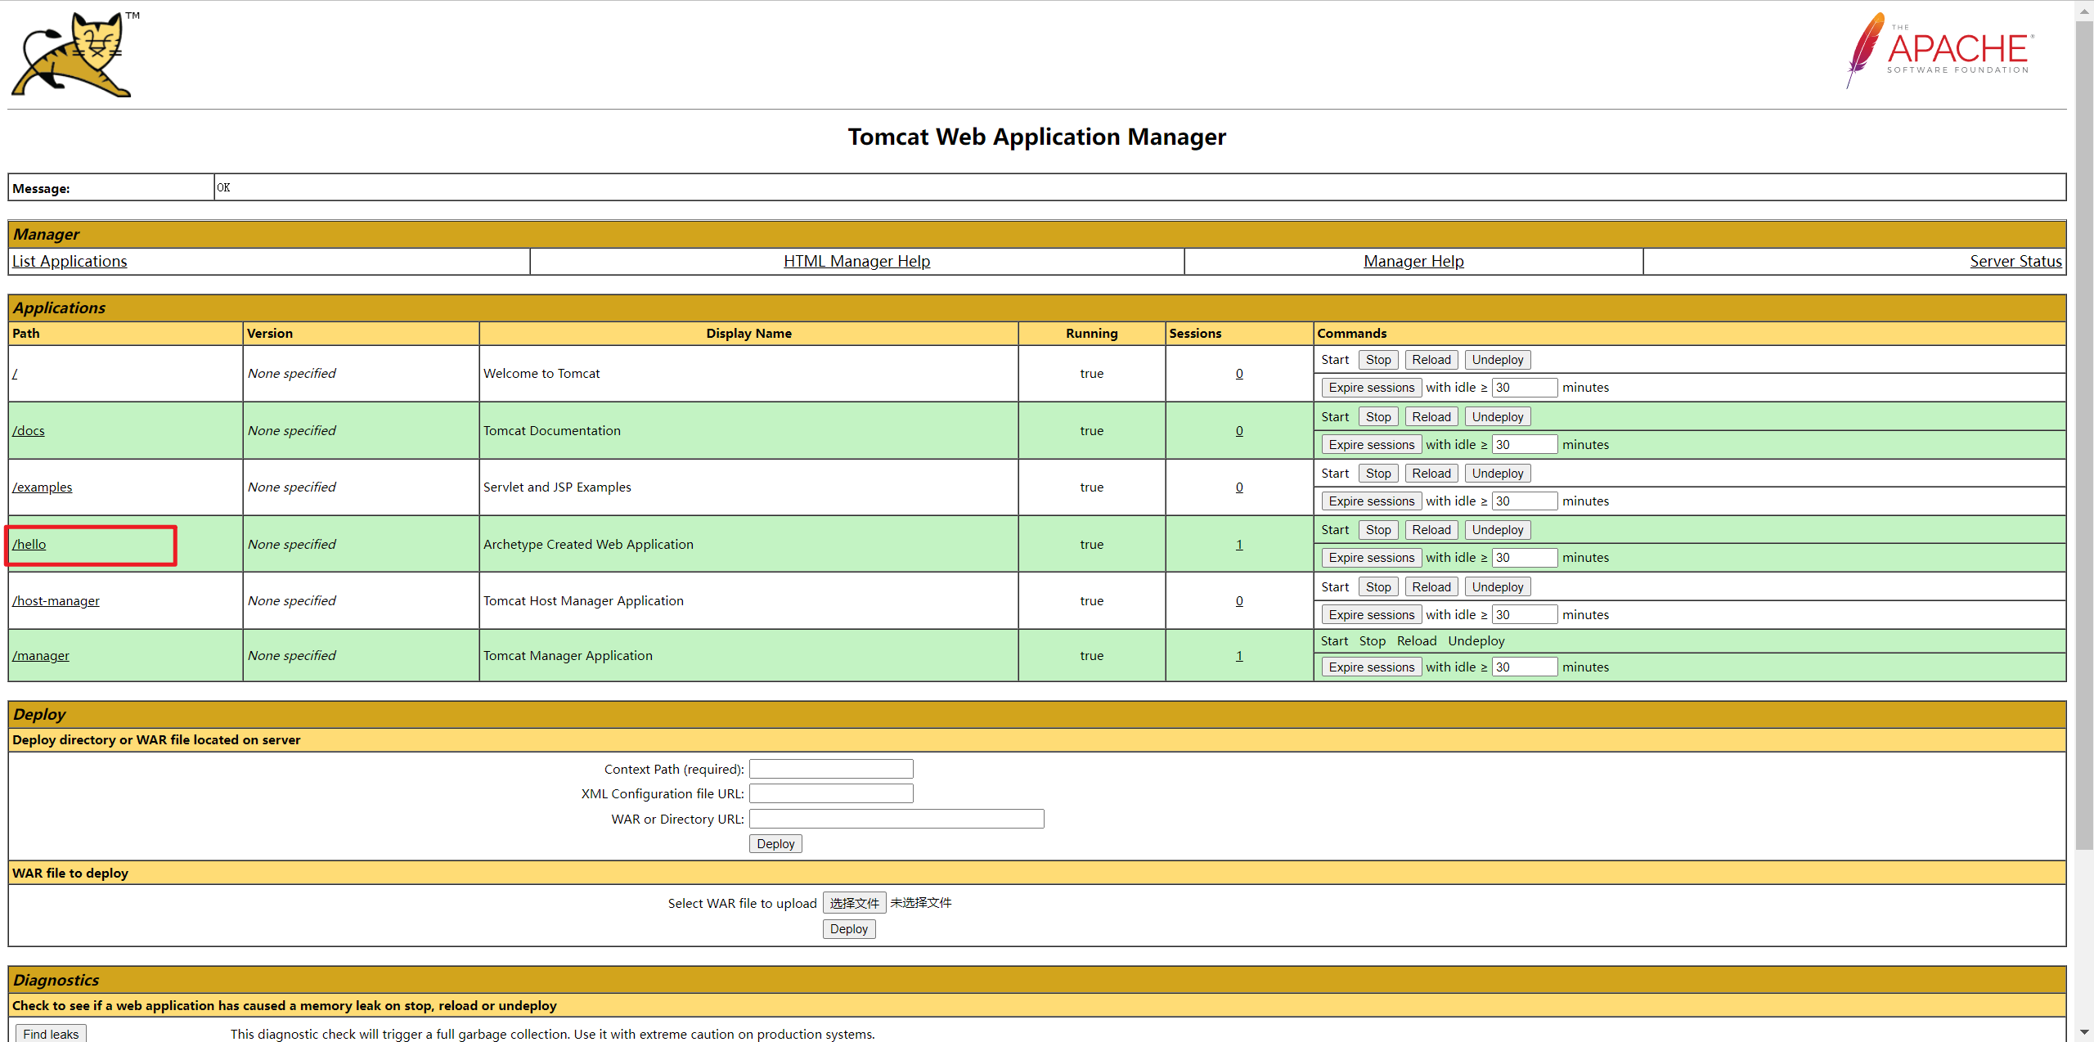Reload the /host-manager application
This screenshot has height=1042, width=2094.
(x=1431, y=587)
